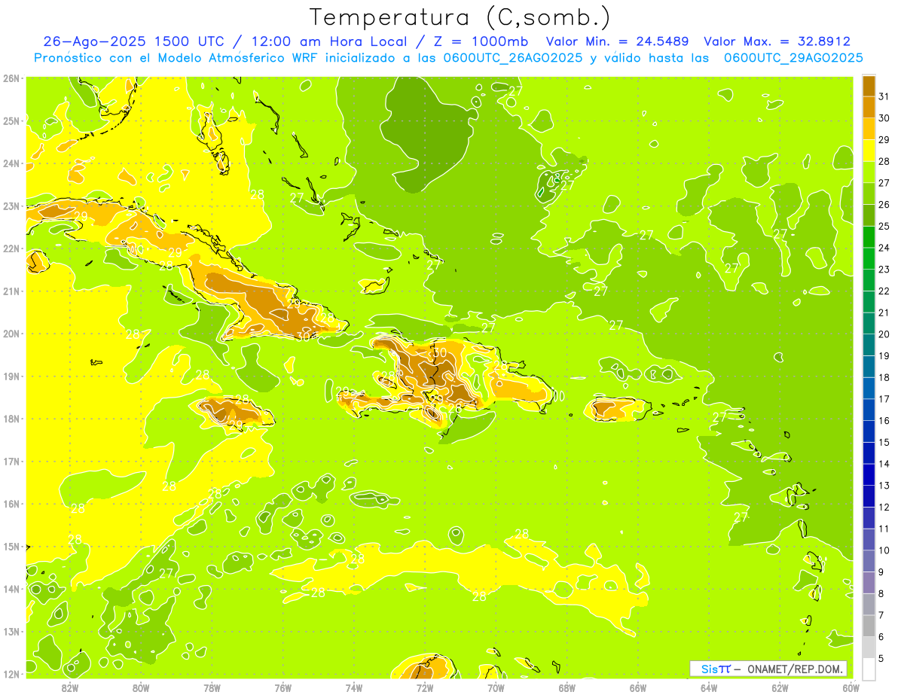Click the purple legend swatch between 9 and 8

[869, 583]
